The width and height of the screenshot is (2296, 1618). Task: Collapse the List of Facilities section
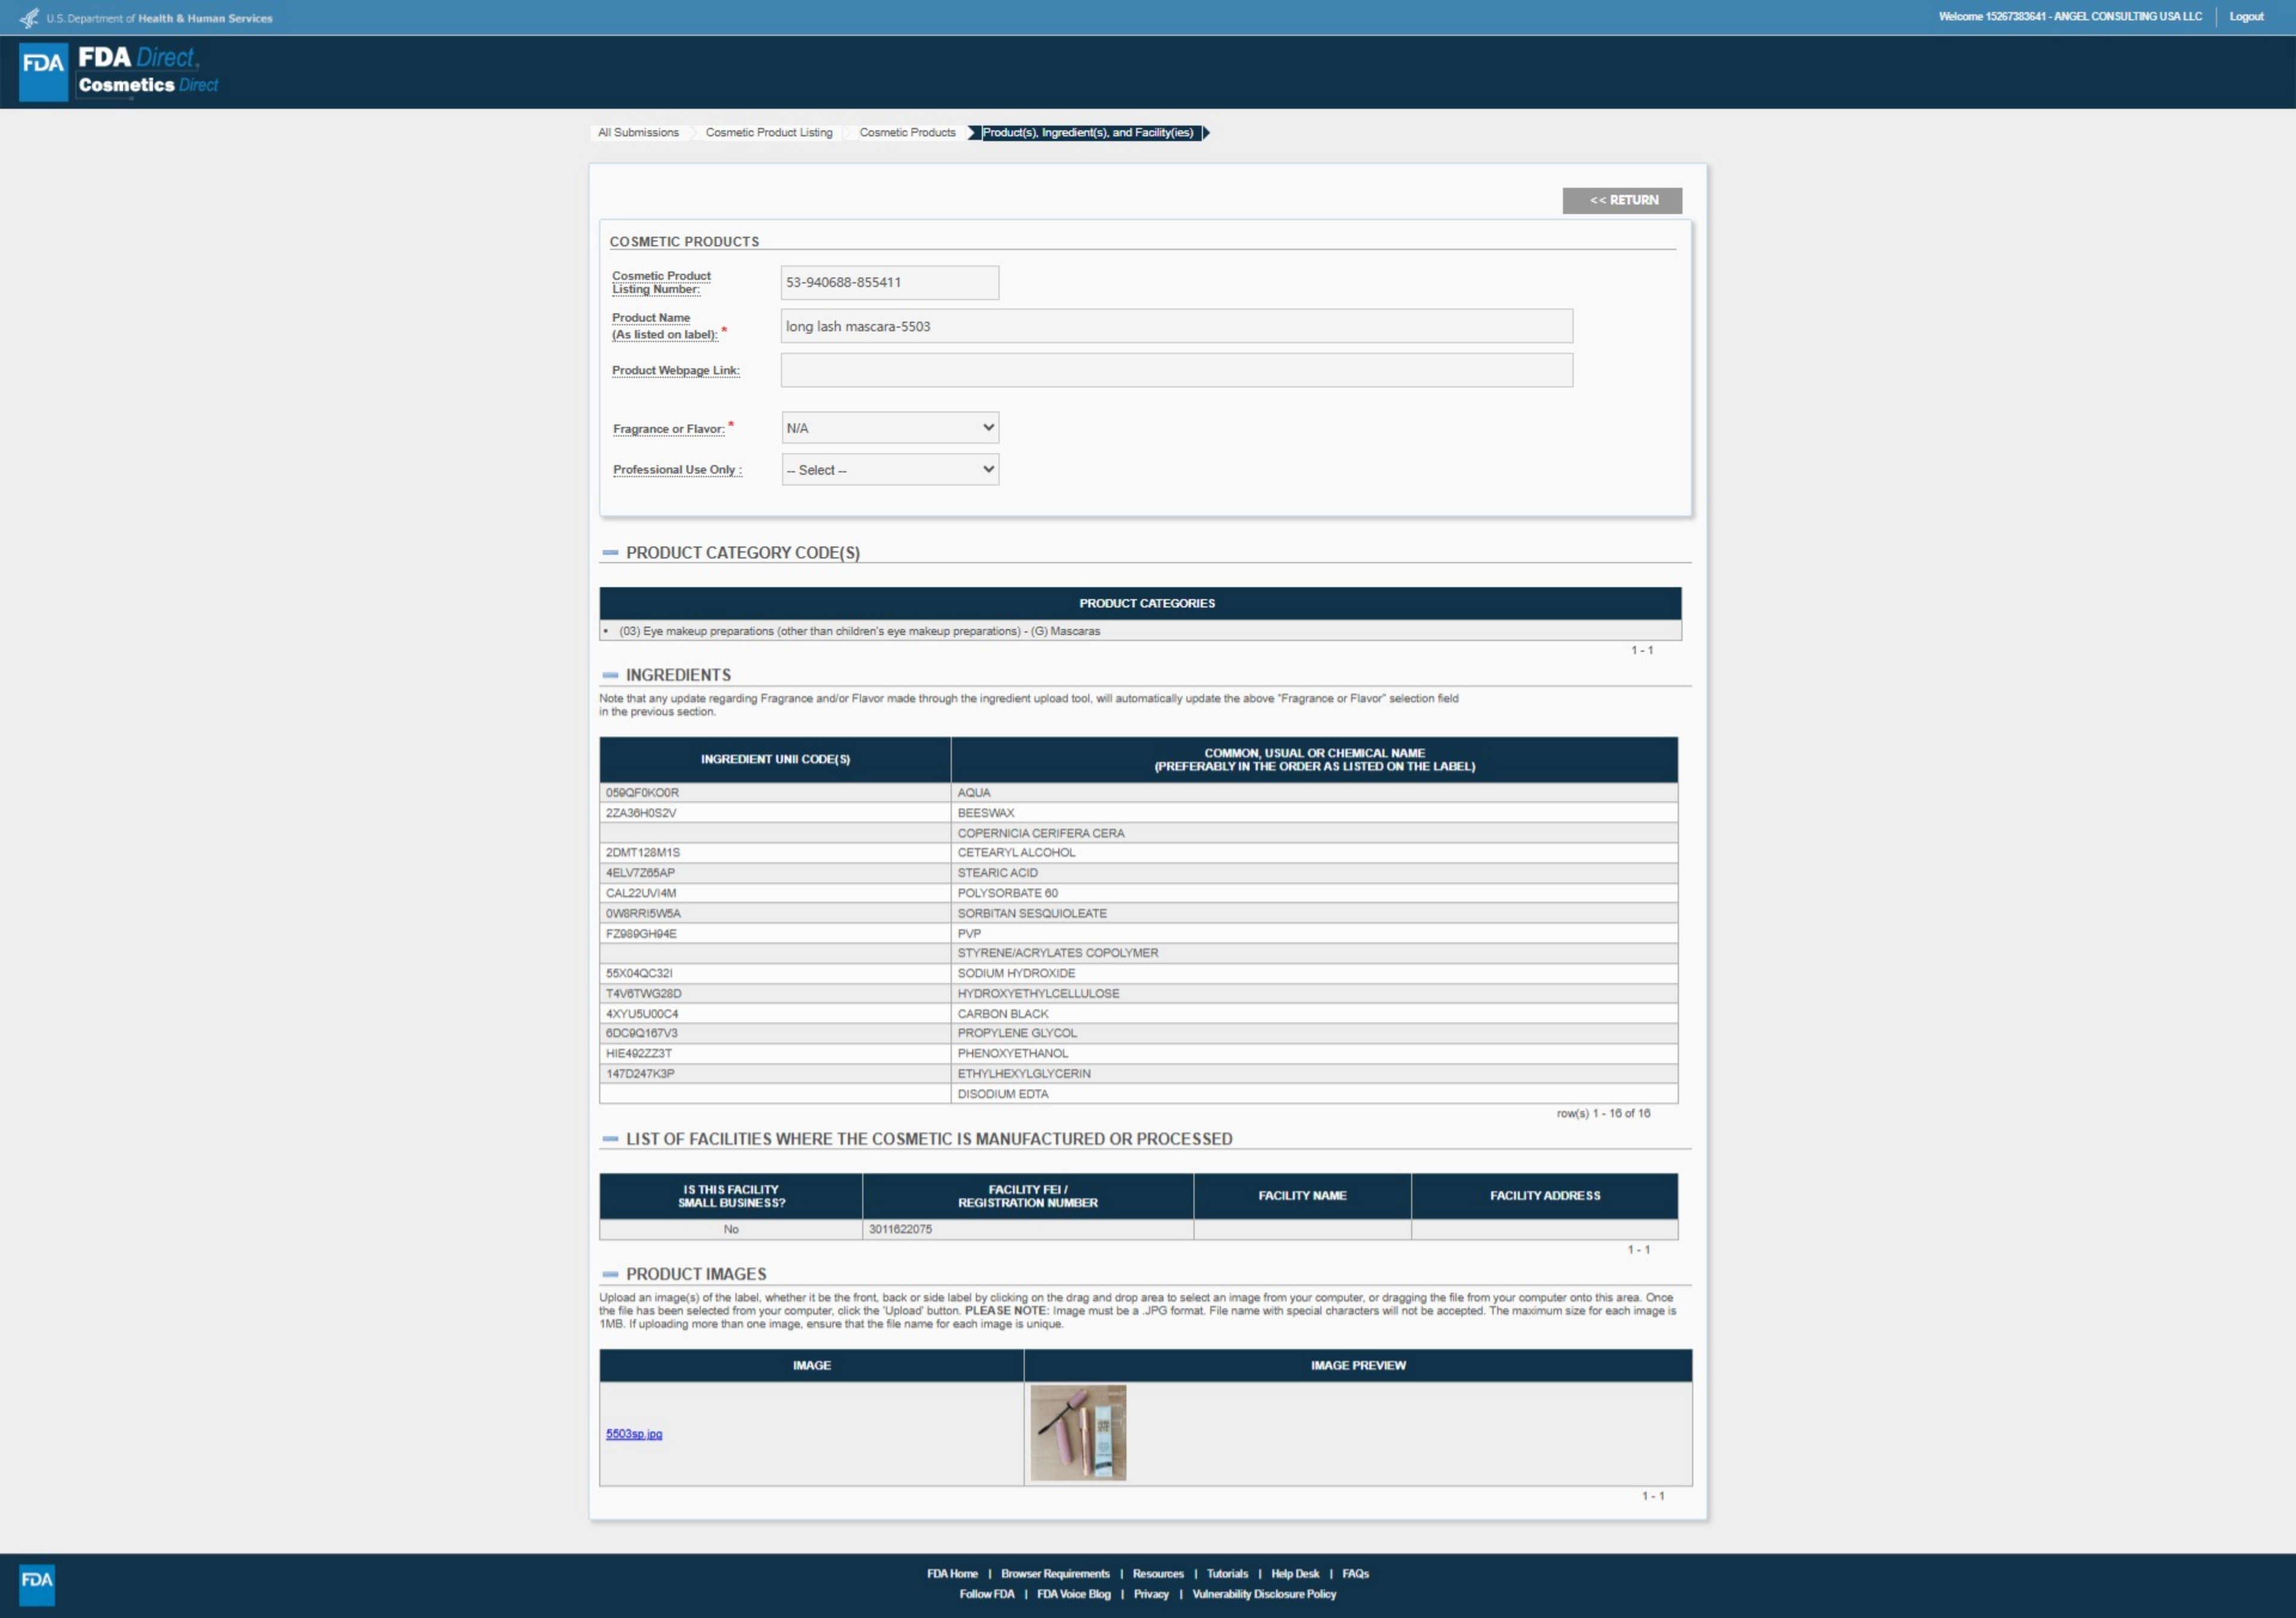(x=610, y=1139)
